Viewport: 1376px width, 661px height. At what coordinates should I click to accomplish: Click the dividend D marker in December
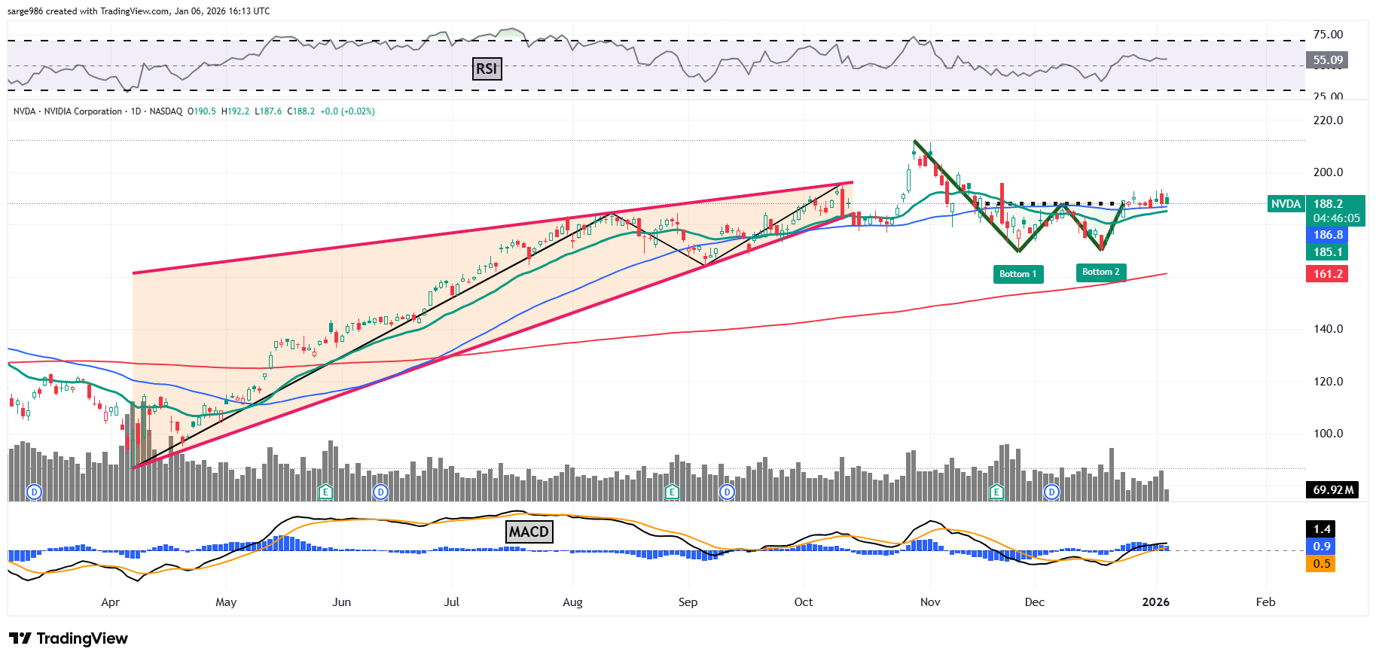(x=1051, y=492)
